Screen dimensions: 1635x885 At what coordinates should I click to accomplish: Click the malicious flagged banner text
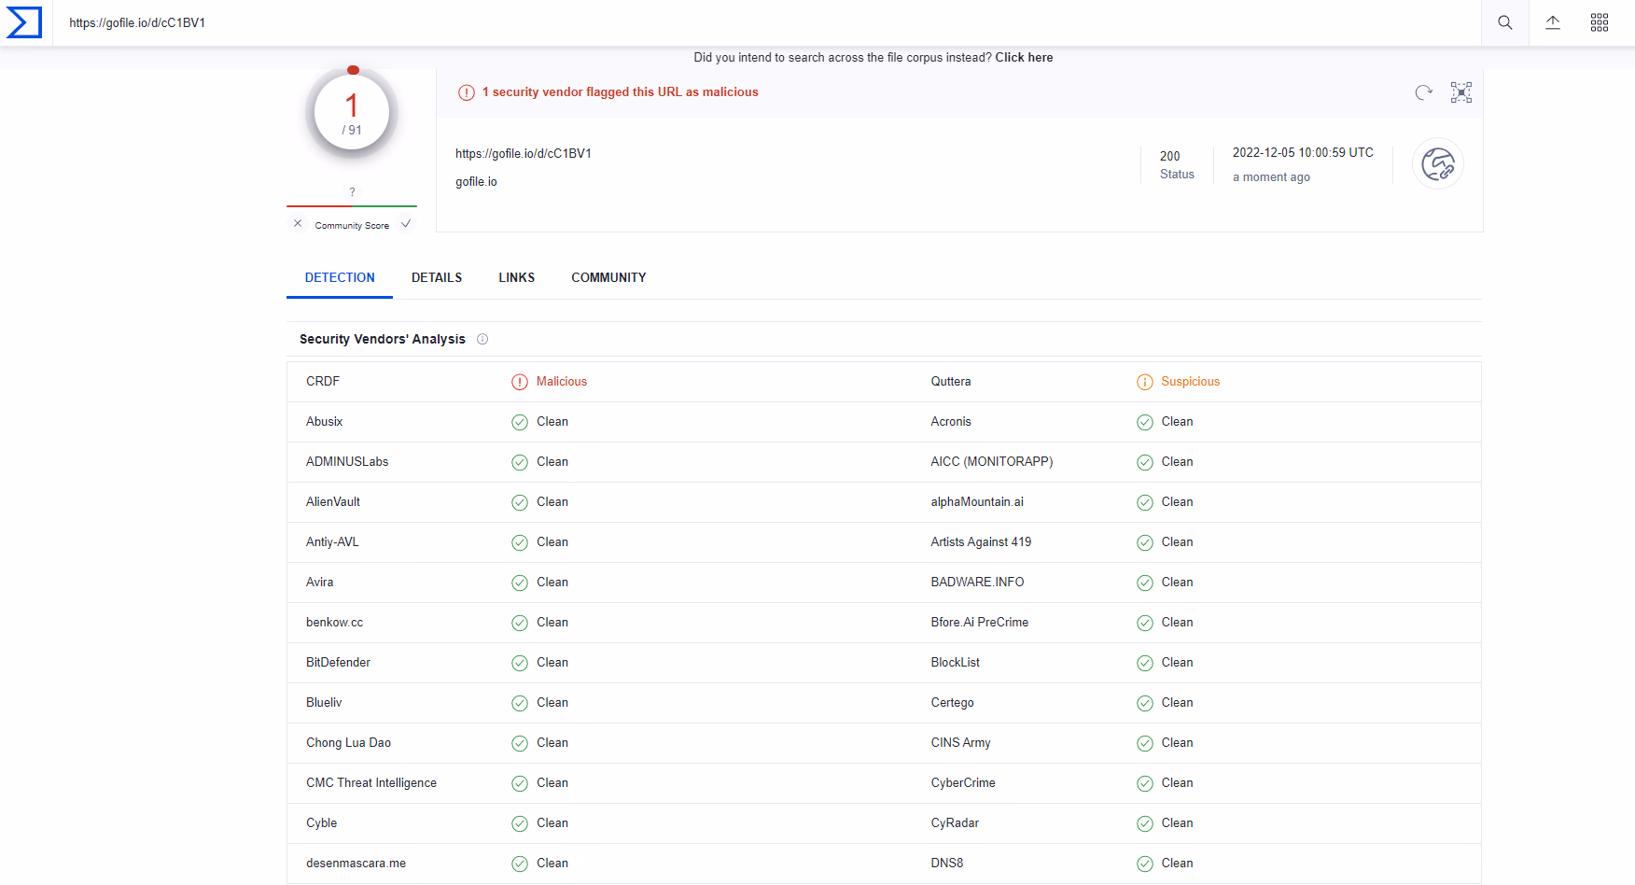(x=621, y=91)
